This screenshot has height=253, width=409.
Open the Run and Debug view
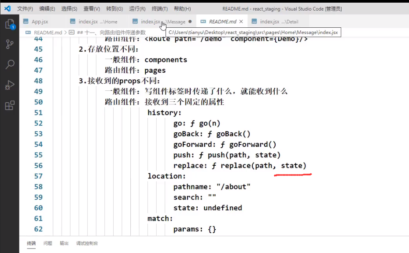point(10,85)
